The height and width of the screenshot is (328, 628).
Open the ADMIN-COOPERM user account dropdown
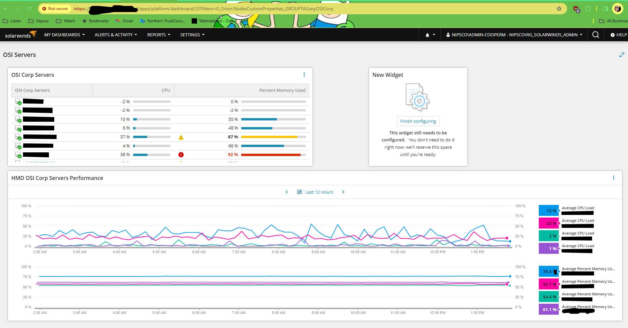(514, 35)
